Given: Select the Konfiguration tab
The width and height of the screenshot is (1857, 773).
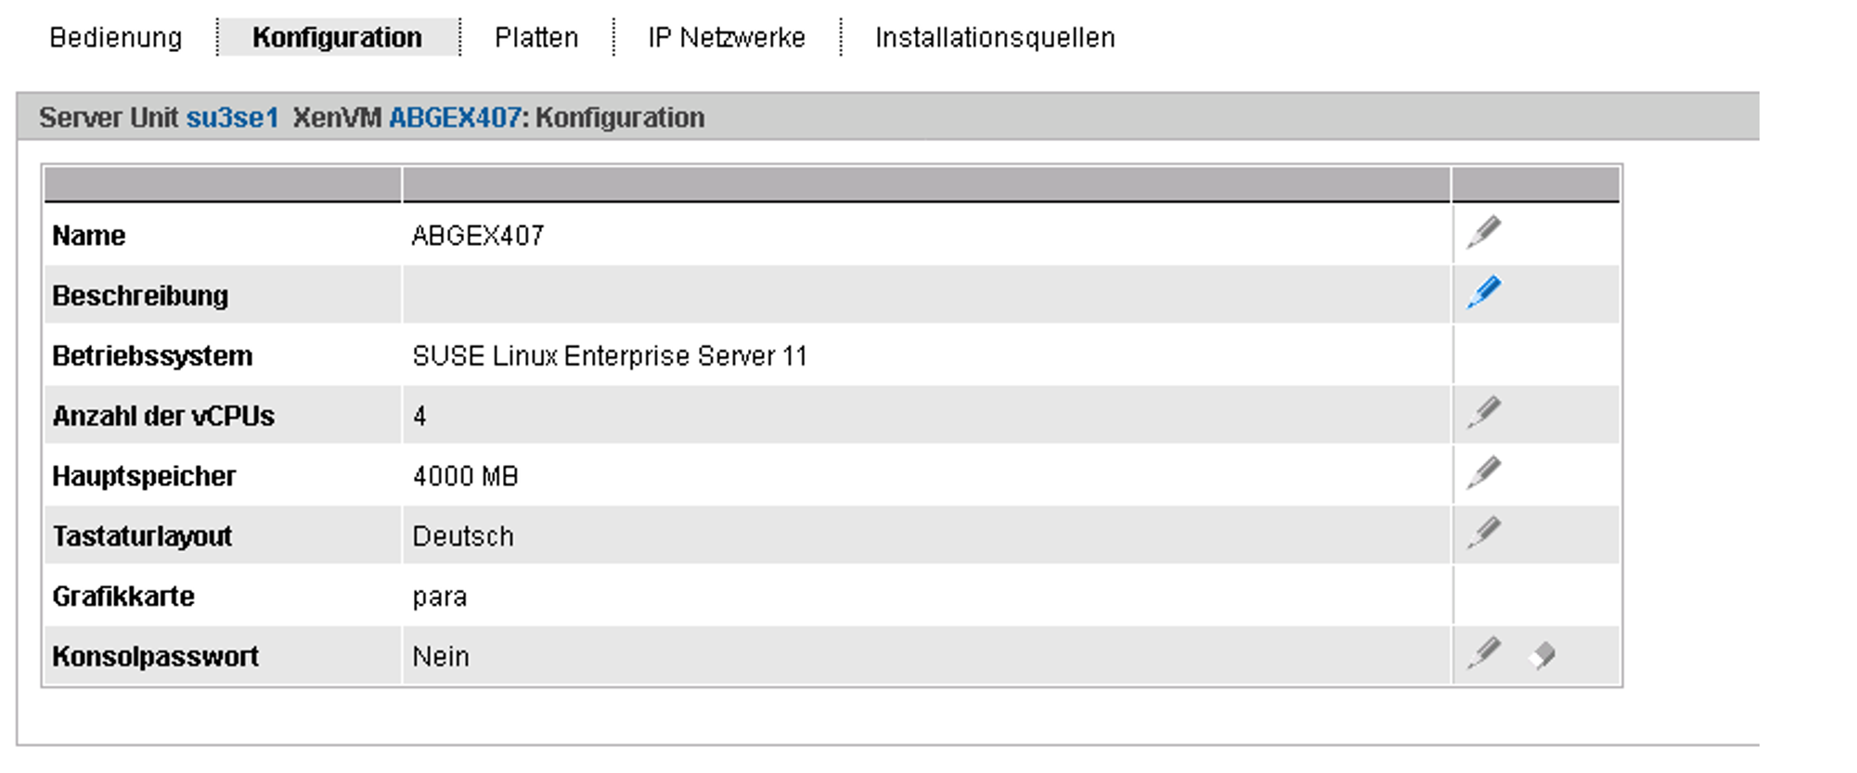Looking at the screenshot, I should coord(338,37).
